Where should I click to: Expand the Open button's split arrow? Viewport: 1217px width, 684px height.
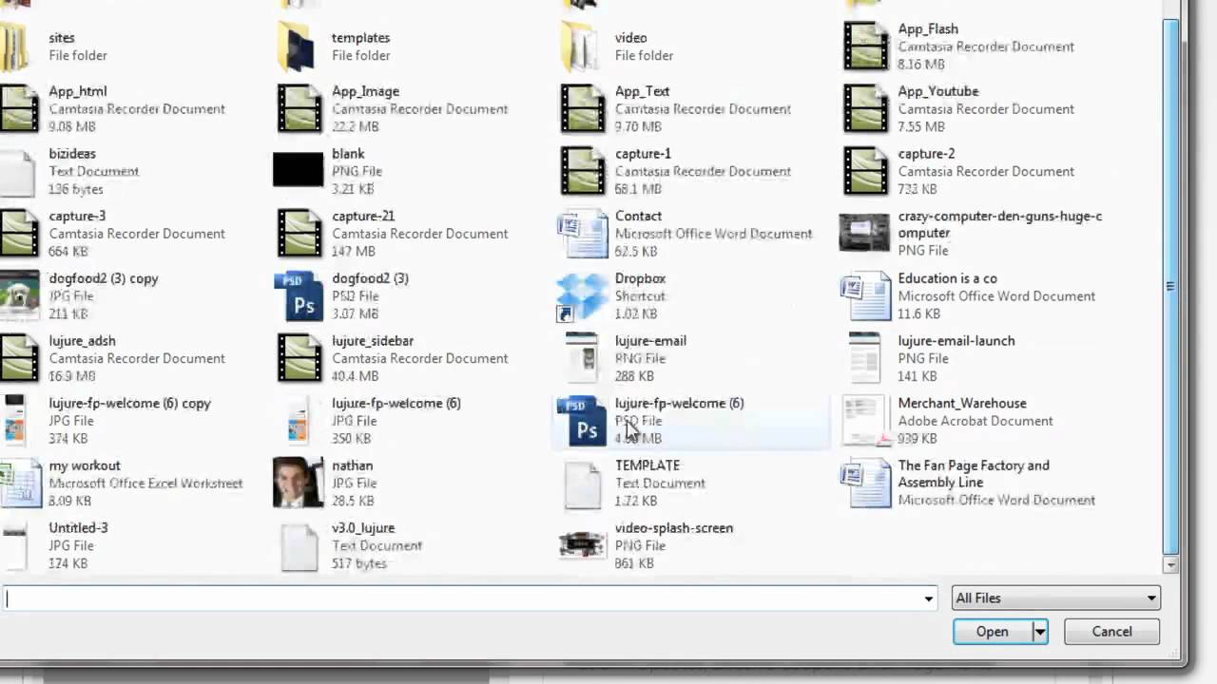(x=1039, y=632)
